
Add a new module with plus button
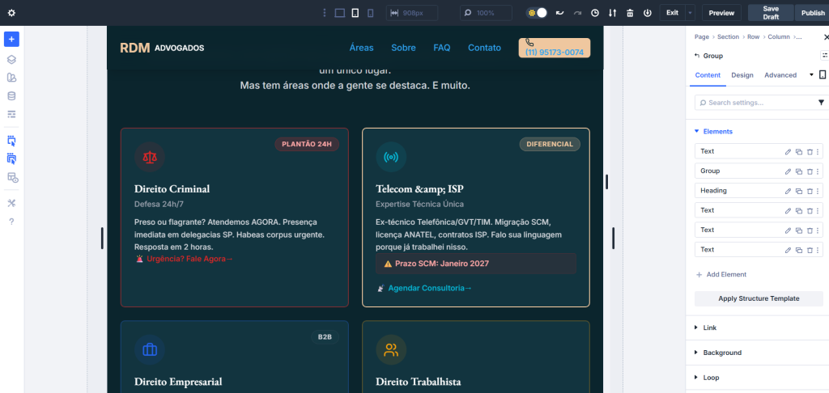pos(11,39)
